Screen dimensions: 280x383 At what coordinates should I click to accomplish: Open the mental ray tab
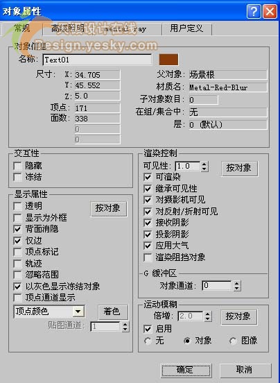click(125, 29)
